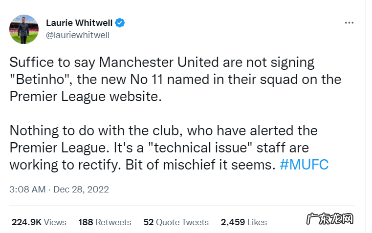The height and width of the screenshot is (233, 372).
Task: View the 224.9K Views analytics
Action: point(39,222)
